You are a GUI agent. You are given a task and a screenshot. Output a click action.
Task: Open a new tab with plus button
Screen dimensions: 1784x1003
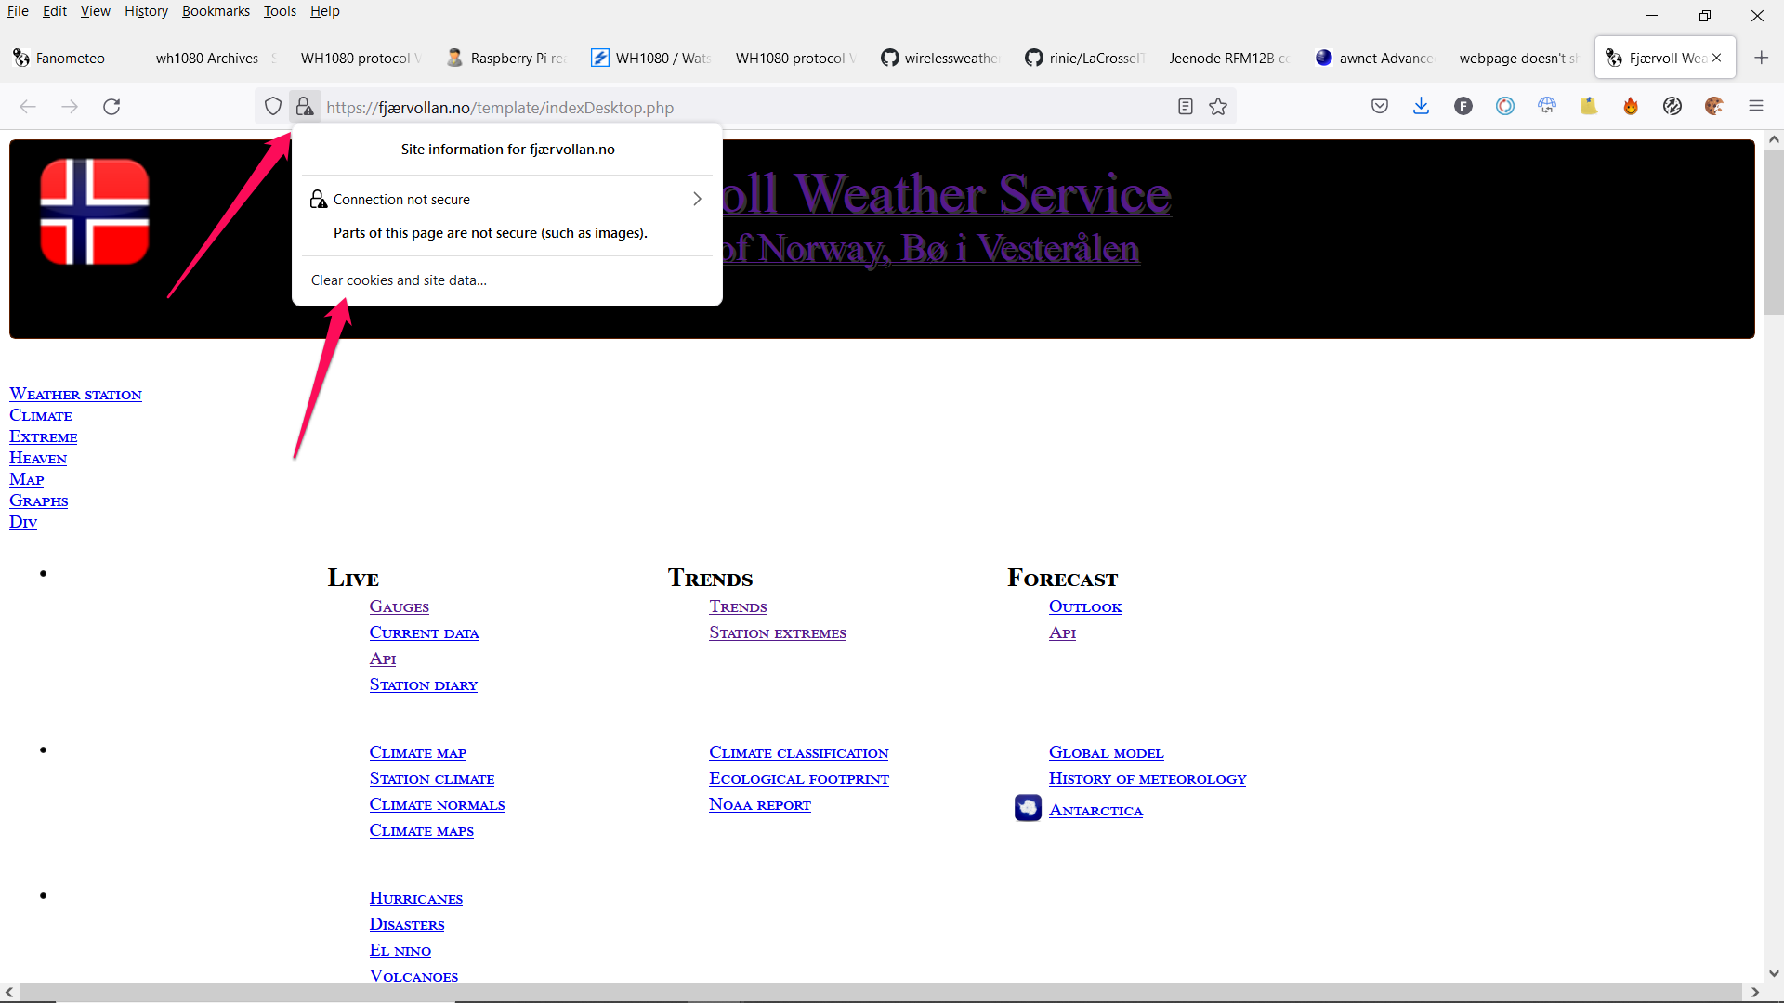[1761, 58]
